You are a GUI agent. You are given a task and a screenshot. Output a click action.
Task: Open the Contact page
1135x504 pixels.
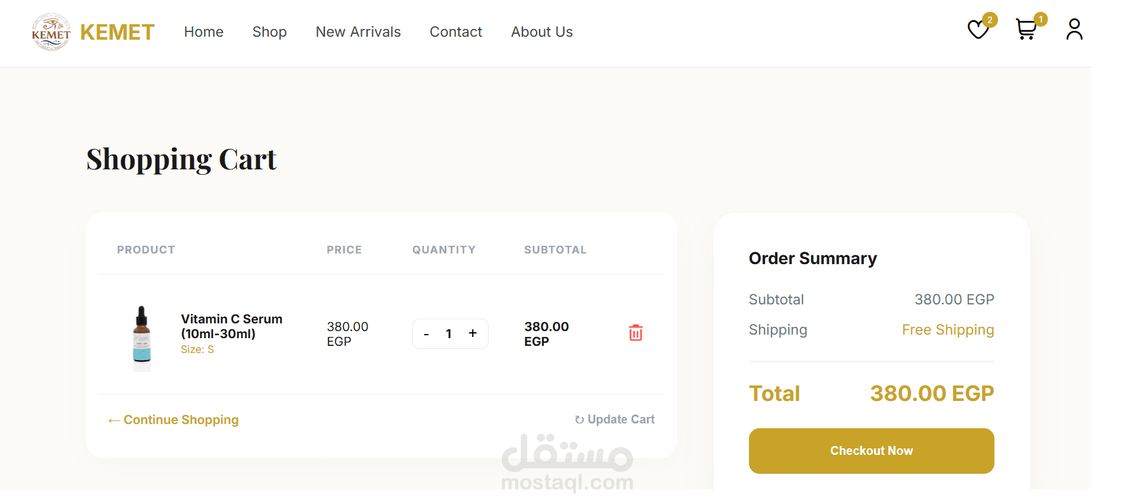(455, 32)
